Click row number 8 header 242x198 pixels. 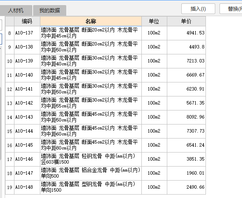click(10, 33)
